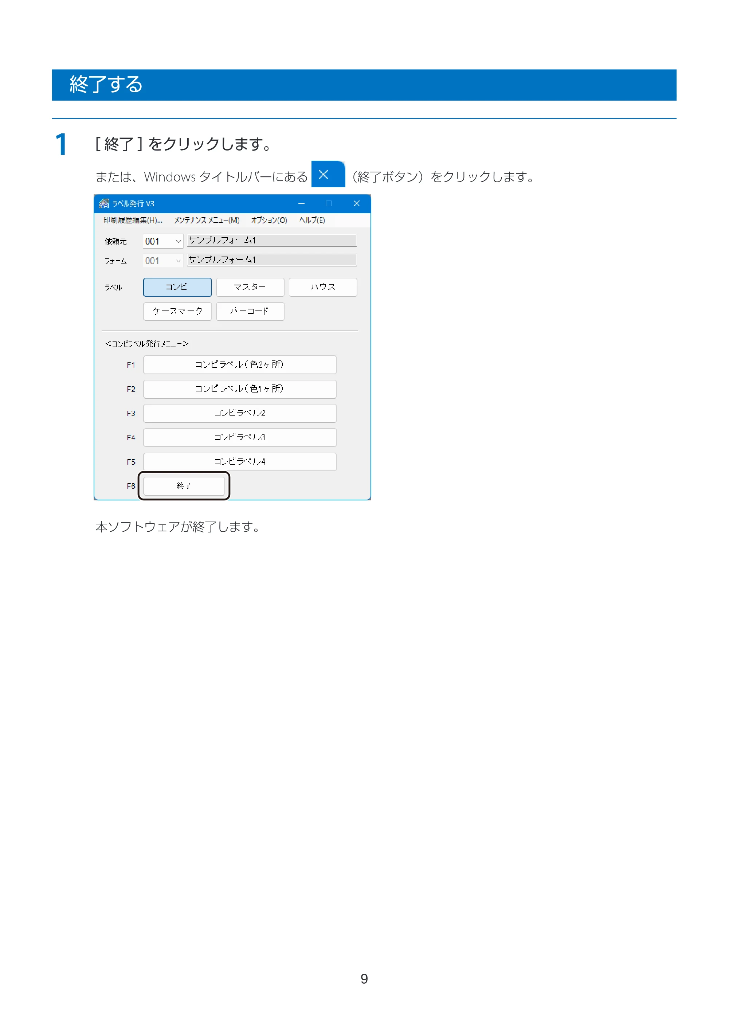This screenshot has height=1031, width=729.
Task: Click the 依頼元 label text
Action: [116, 242]
